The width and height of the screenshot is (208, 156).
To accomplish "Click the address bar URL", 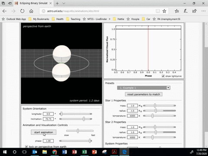I will [73, 11].
